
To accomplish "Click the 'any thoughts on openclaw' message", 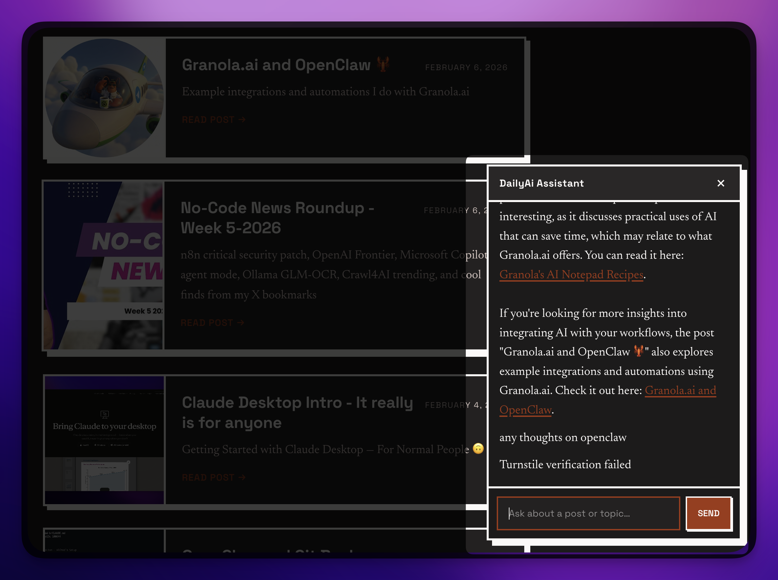I will pyautogui.click(x=563, y=437).
